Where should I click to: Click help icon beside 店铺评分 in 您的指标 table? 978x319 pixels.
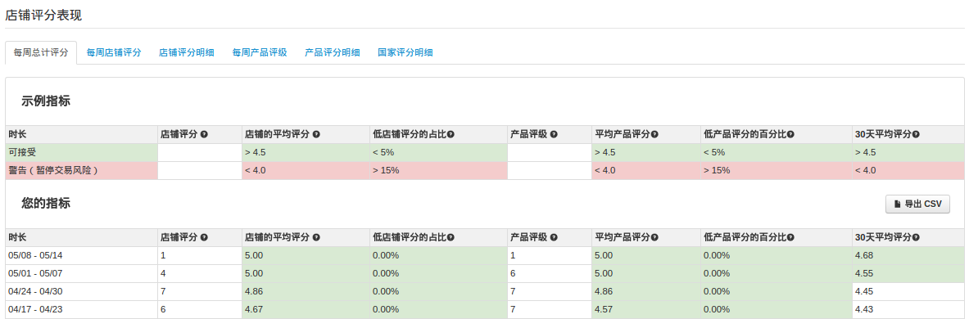click(x=204, y=237)
